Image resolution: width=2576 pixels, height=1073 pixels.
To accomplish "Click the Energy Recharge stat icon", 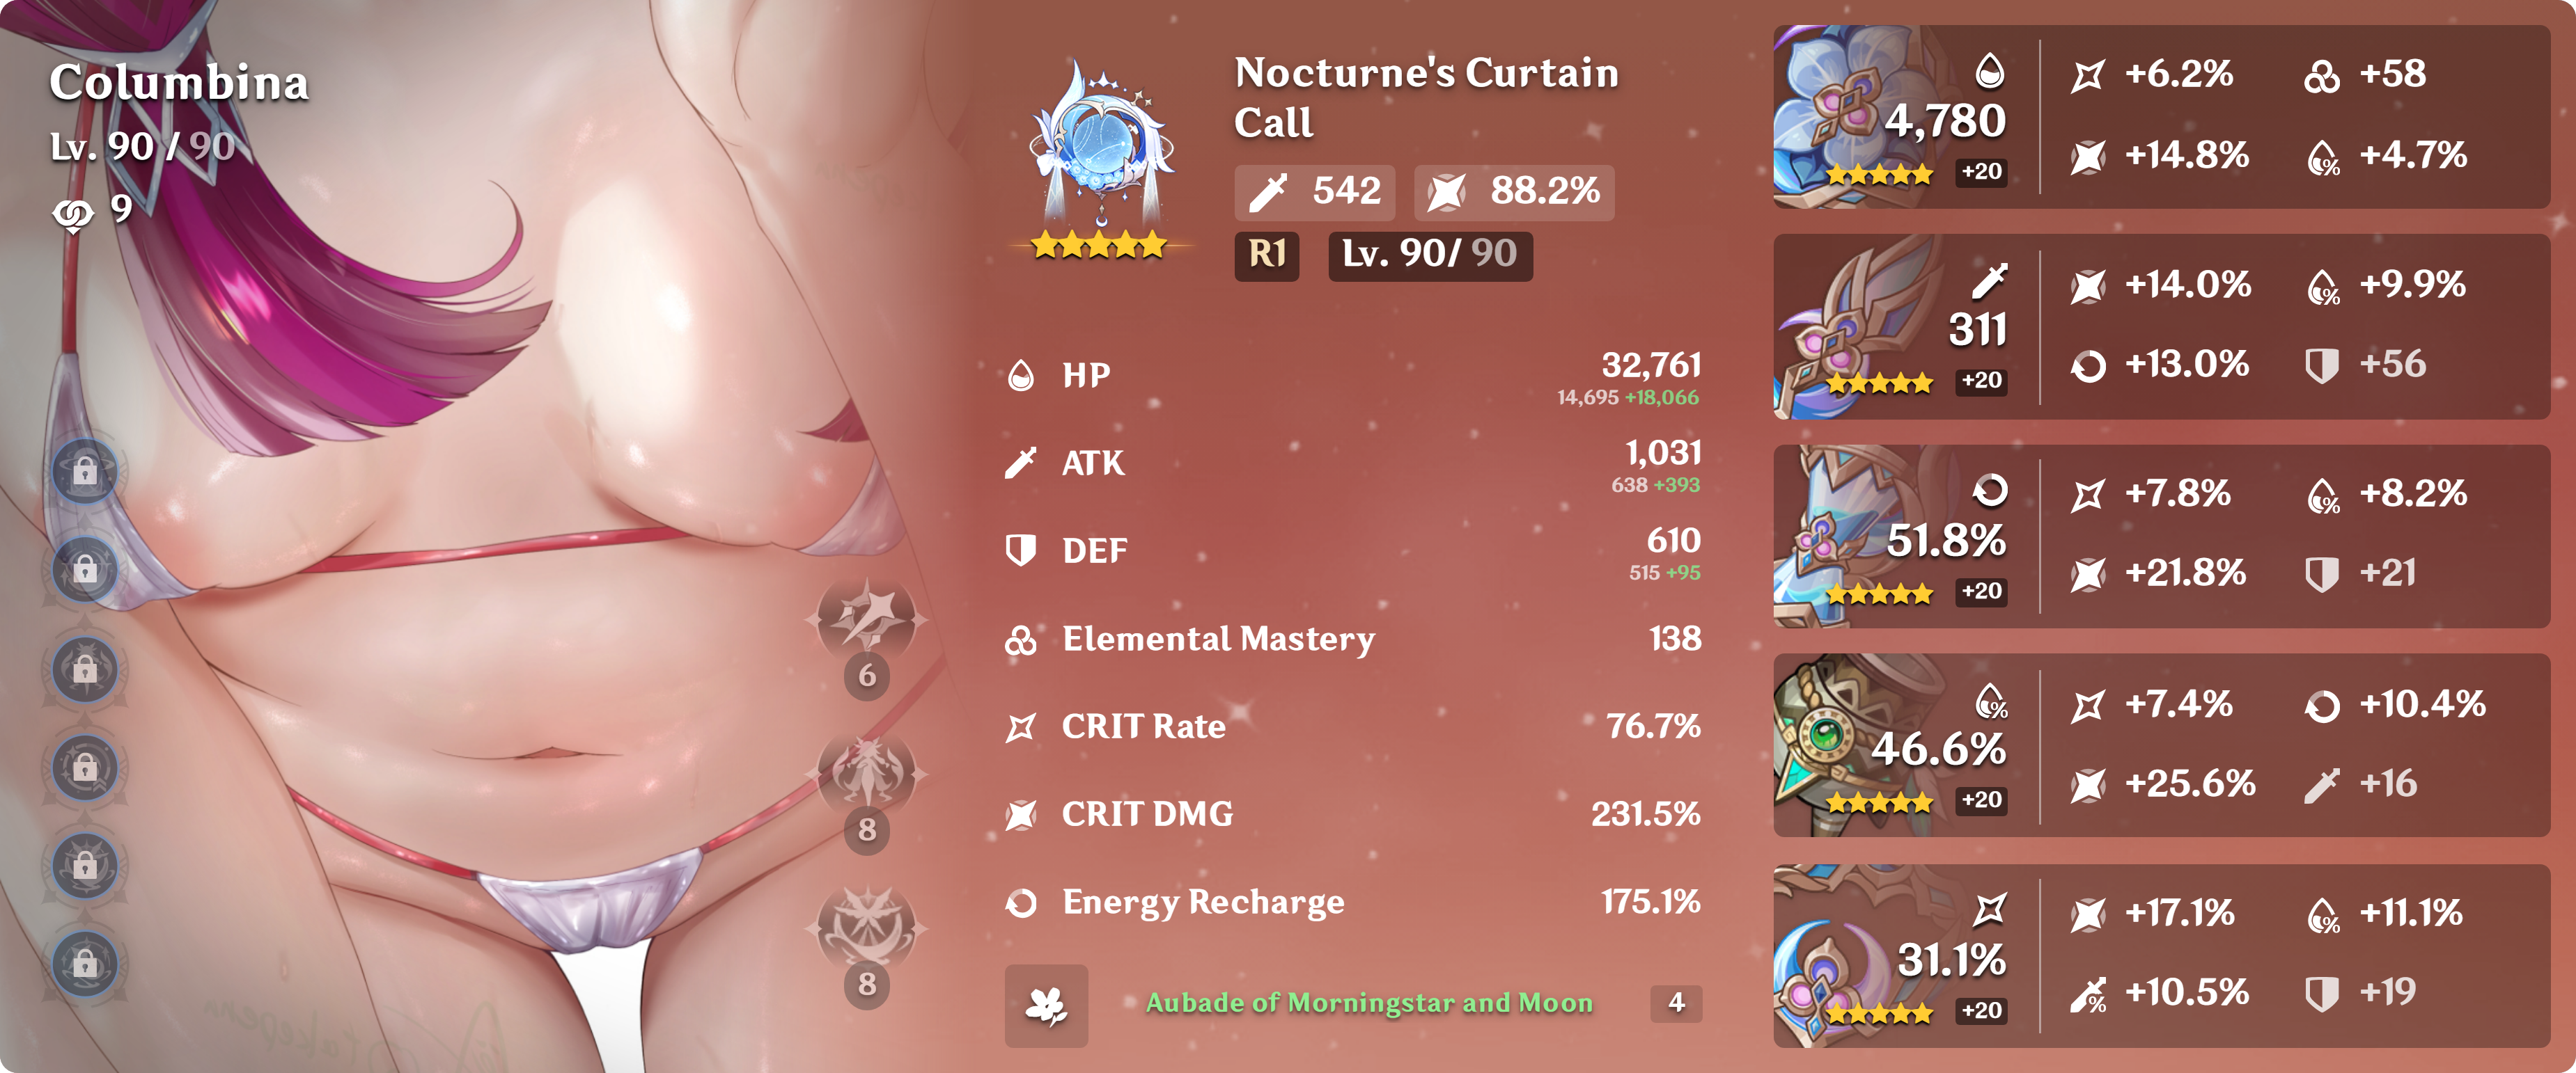I will point(1021,903).
